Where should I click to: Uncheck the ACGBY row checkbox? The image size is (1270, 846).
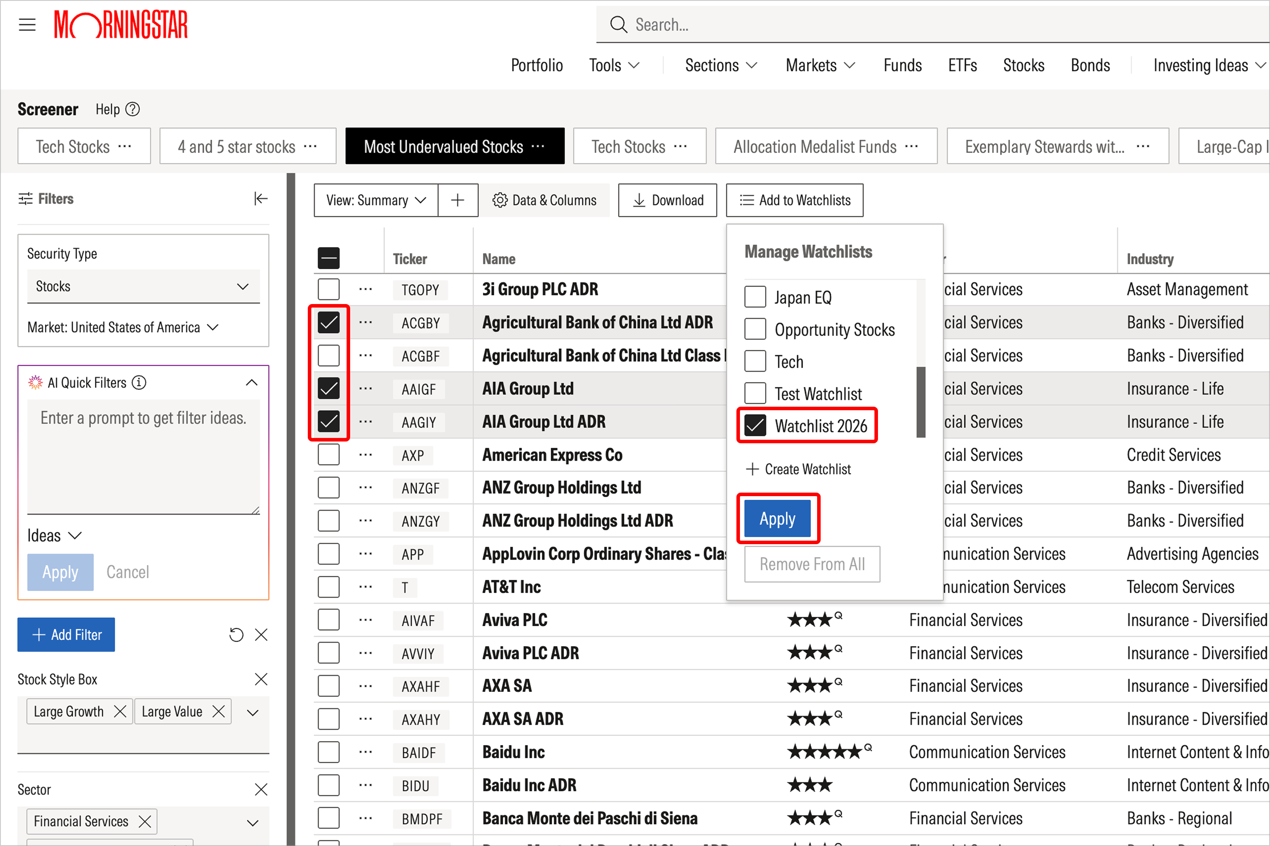329,322
